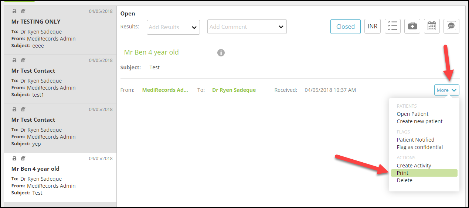Screen dimensions: 469x208
Task: Click lock icon on test1 message
Action: (x=14, y=60)
